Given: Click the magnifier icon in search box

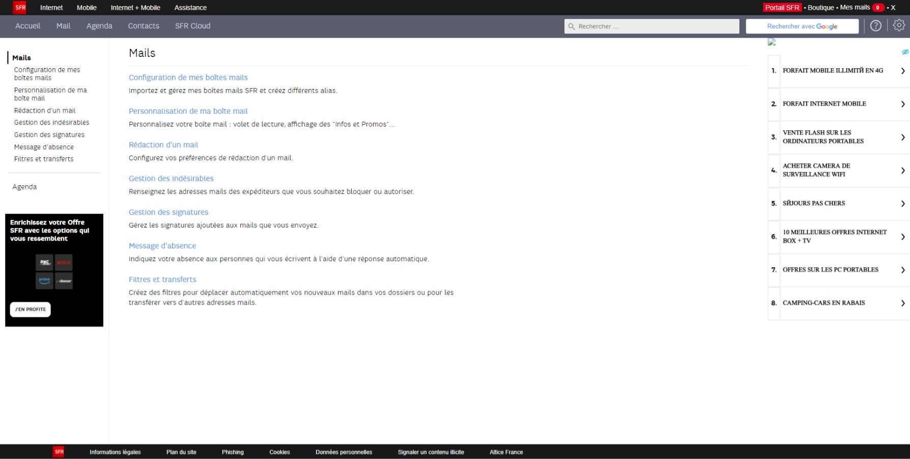Looking at the screenshot, I should tap(572, 26).
